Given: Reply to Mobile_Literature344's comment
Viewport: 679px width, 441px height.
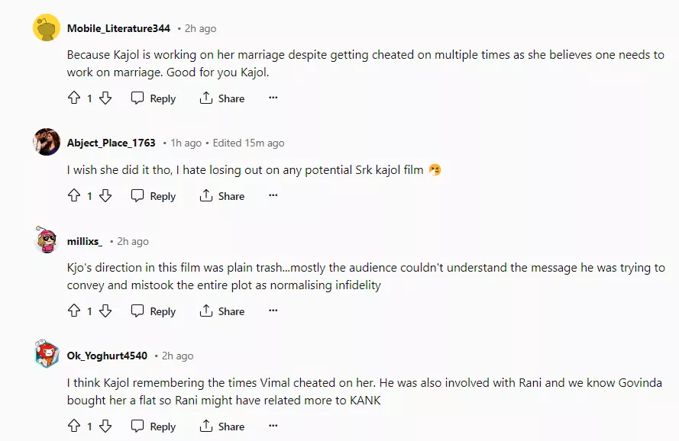Looking at the screenshot, I should click(154, 98).
